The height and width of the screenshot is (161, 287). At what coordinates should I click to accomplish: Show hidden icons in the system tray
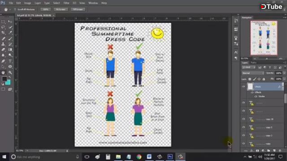(245, 157)
